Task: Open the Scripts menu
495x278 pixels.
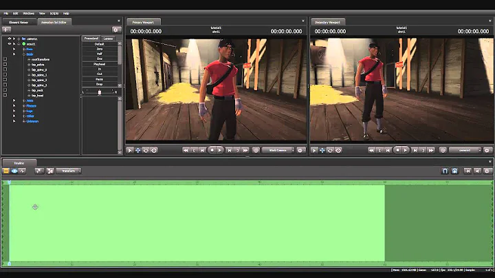Action: click(x=54, y=14)
